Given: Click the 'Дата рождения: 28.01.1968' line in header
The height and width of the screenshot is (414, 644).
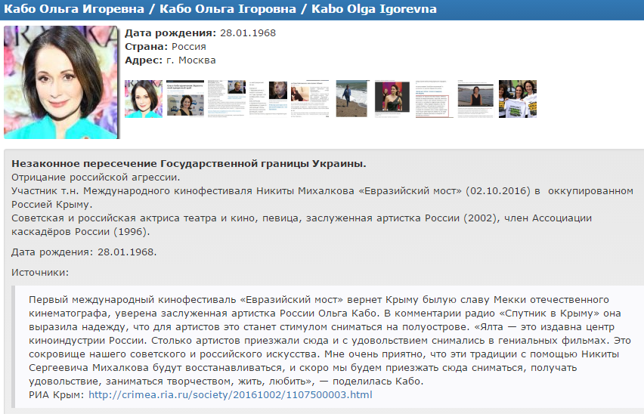Looking at the screenshot, I should (x=200, y=33).
